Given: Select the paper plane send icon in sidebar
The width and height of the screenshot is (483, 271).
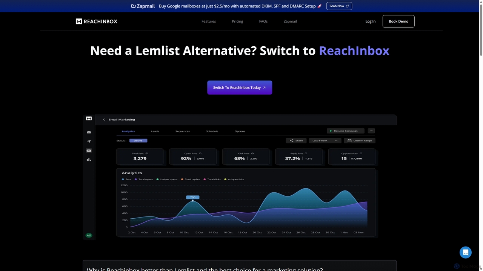Looking at the screenshot, I should (89, 141).
